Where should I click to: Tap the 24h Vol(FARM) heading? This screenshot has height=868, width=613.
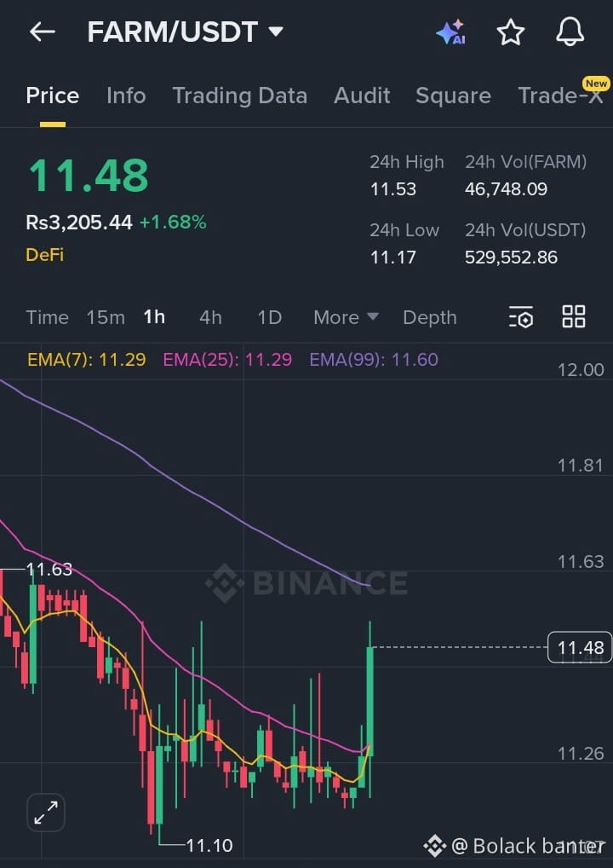click(x=525, y=162)
